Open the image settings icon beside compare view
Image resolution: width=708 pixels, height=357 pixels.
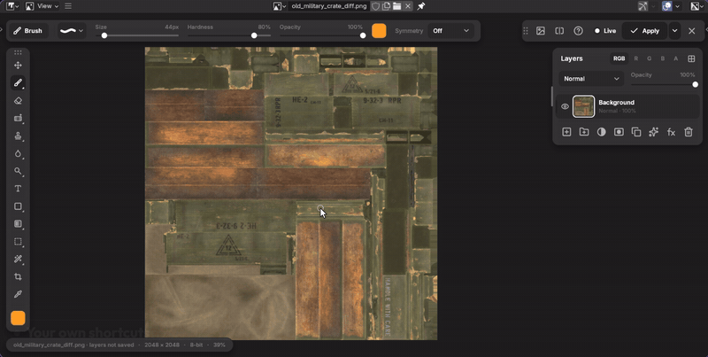click(x=541, y=31)
